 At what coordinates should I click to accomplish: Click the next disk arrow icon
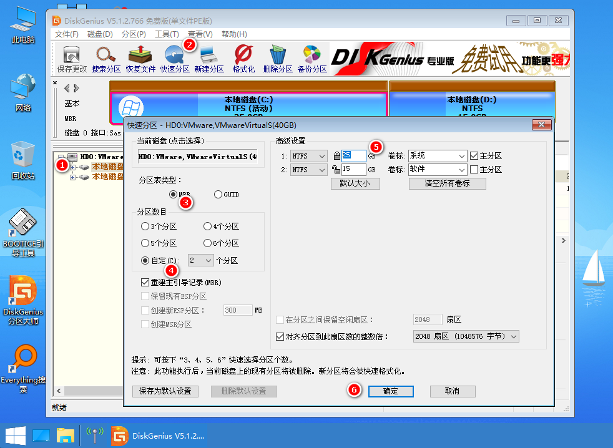point(76,89)
